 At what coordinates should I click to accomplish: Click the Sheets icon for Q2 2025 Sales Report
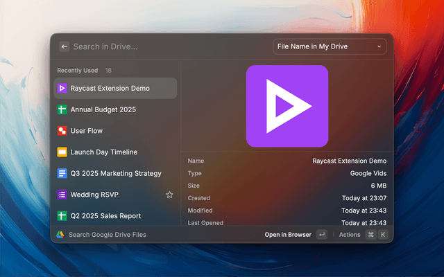62,215
